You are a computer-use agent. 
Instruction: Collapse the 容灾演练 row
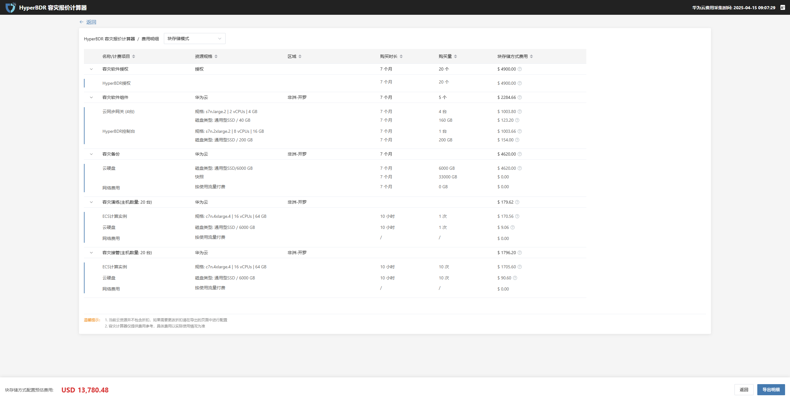(91, 202)
